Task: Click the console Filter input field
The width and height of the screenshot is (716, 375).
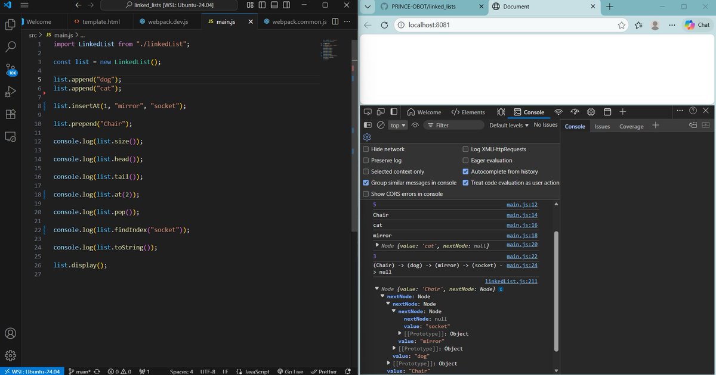Action: 454,125
